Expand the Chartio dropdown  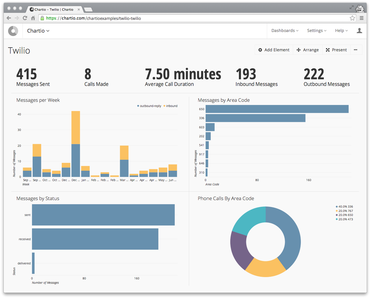click(38, 31)
